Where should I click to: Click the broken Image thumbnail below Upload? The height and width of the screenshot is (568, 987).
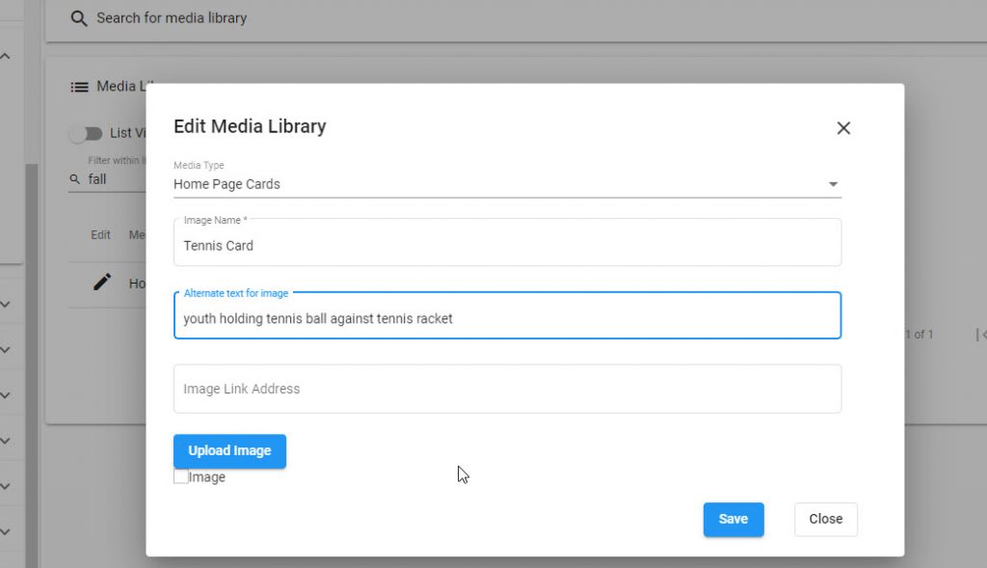pyautogui.click(x=200, y=476)
